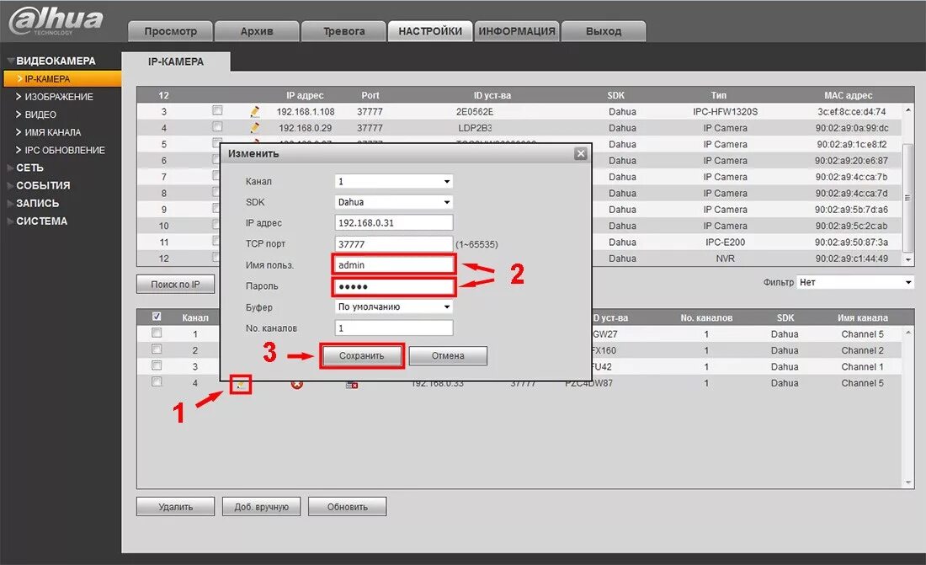Open the SDK dropdown showing Dahua
The height and width of the screenshot is (565, 926).
point(394,202)
